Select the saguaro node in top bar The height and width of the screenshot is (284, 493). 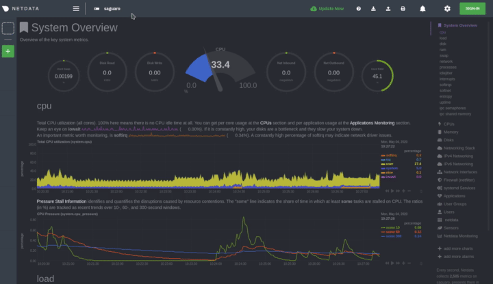point(108,9)
